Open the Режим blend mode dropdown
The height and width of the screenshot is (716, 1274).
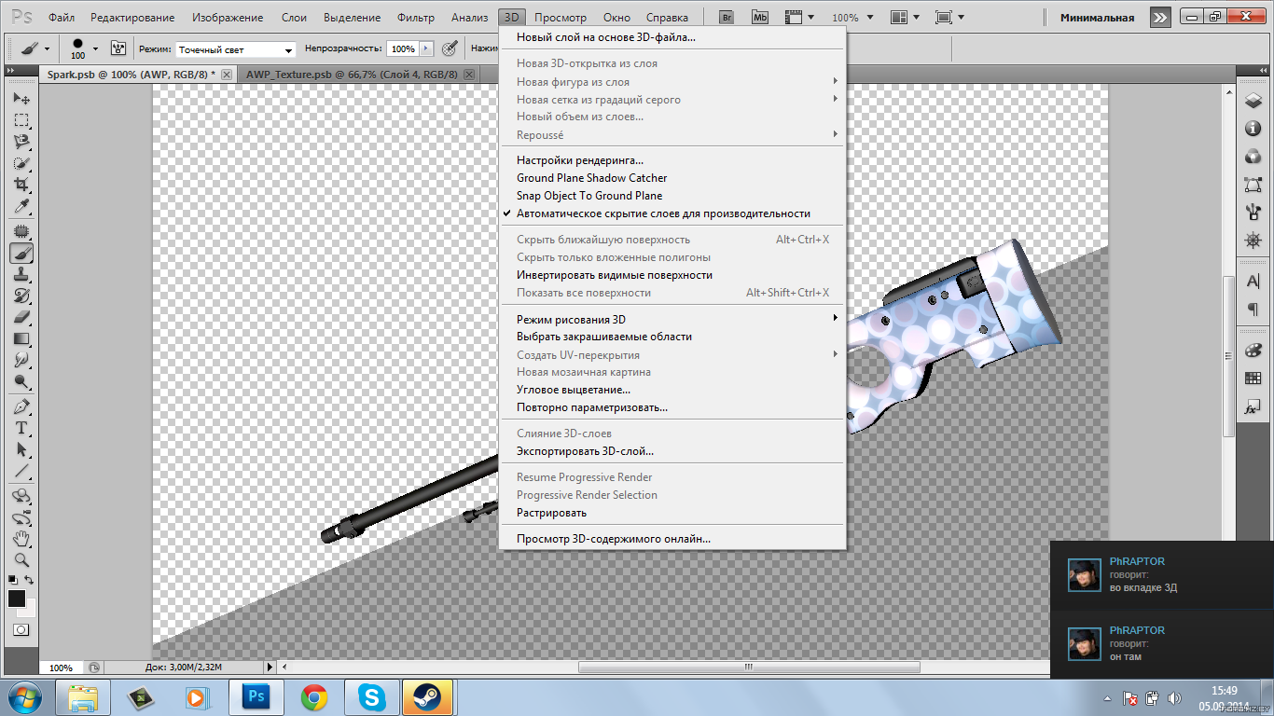tap(235, 49)
